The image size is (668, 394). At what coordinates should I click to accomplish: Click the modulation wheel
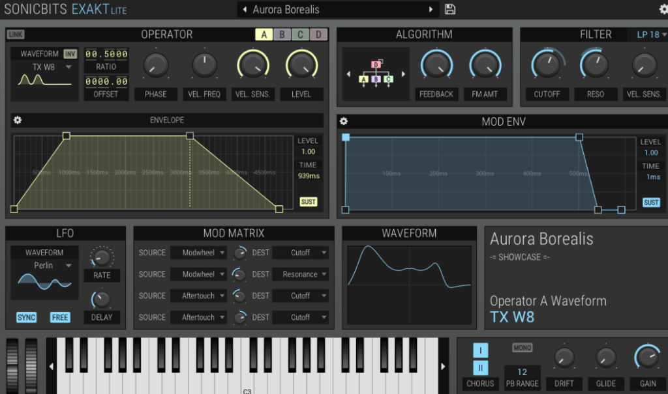[x=31, y=366]
